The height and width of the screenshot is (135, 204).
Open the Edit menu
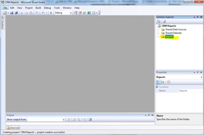(x=12, y=8)
